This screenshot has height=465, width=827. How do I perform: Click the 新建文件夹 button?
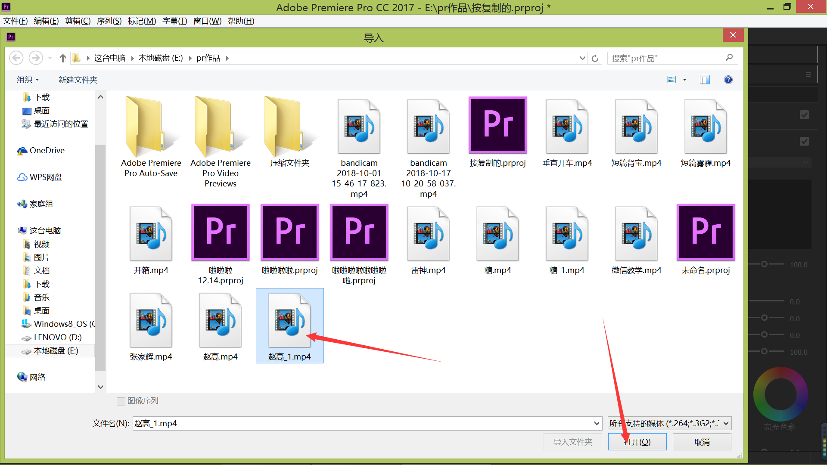click(x=78, y=80)
